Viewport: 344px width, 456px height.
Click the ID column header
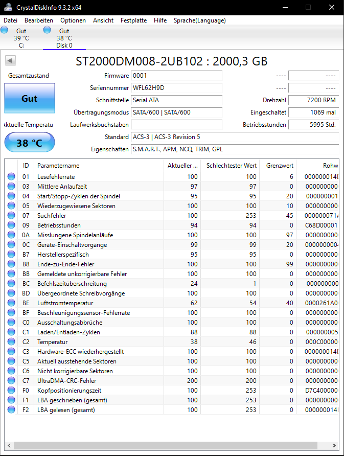click(x=26, y=166)
